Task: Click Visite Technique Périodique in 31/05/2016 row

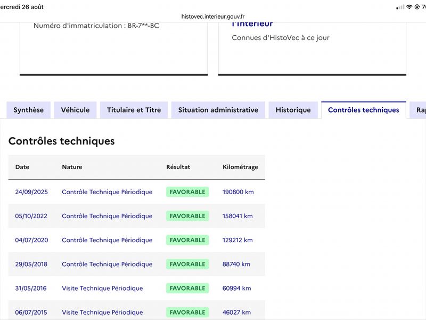Action: tap(102, 288)
